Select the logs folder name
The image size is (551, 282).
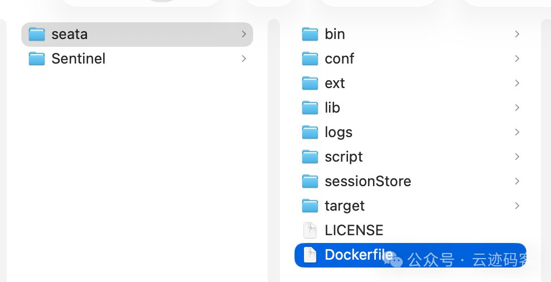[x=339, y=132]
